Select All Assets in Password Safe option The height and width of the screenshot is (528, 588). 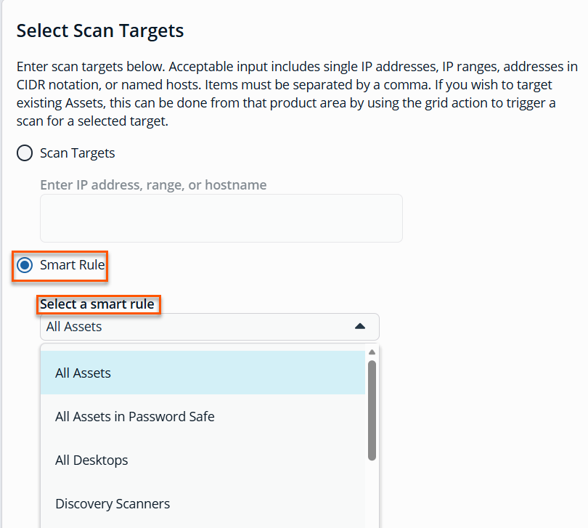pos(135,417)
